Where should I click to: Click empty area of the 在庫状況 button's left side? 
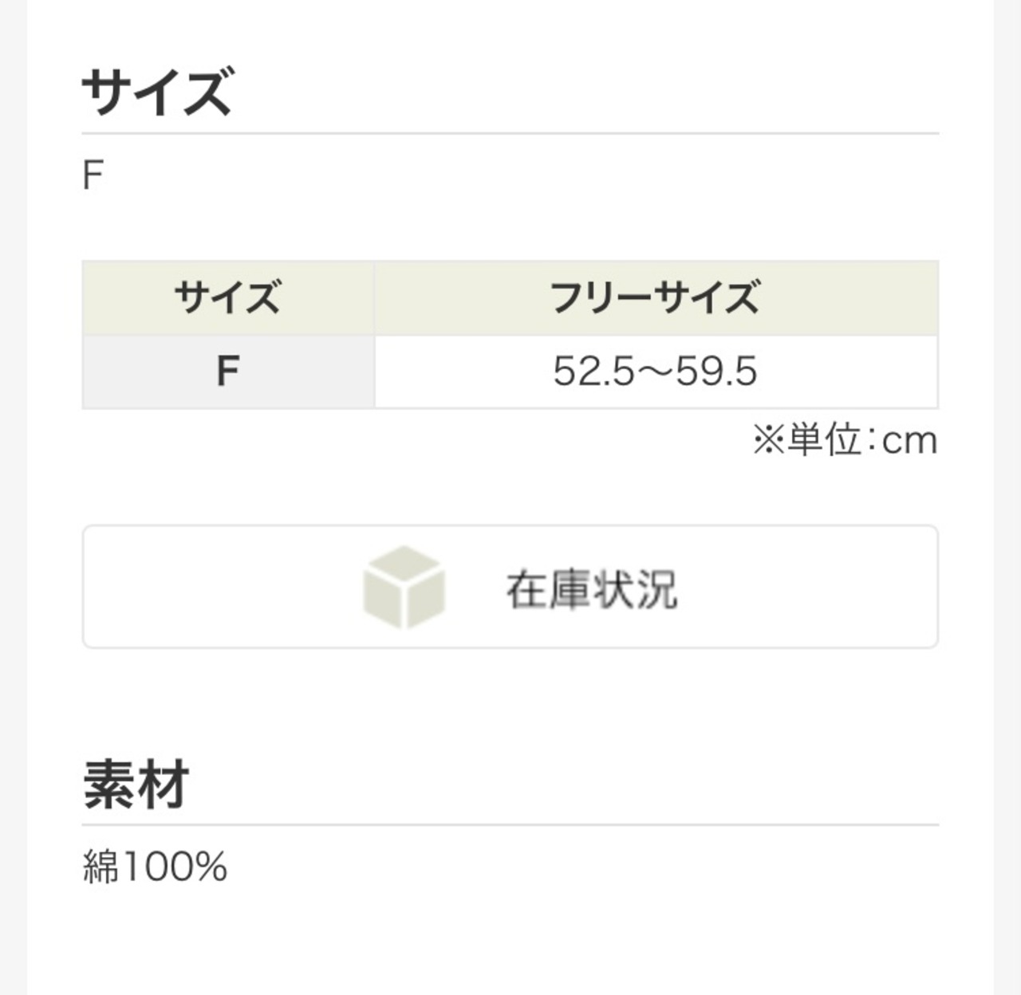click(x=219, y=587)
